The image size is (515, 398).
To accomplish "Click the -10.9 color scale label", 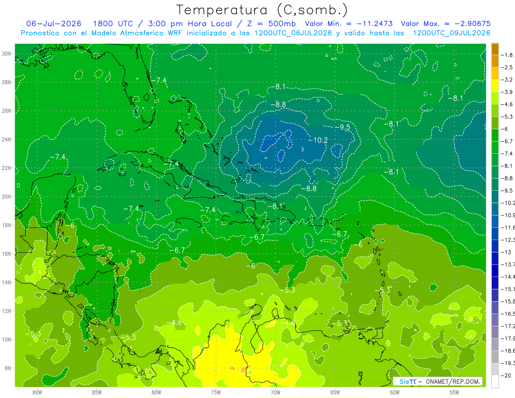I will [x=508, y=215].
